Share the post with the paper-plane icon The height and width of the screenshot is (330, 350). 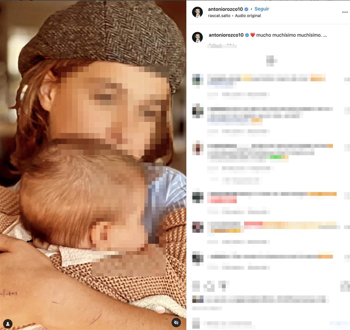[x=223, y=286]
